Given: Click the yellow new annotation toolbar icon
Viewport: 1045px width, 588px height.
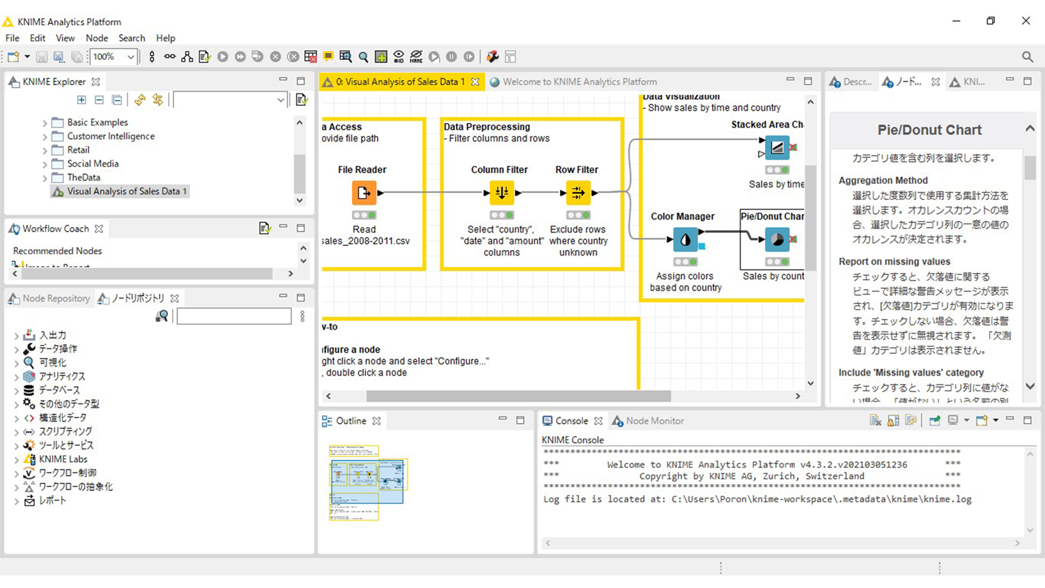Looking at the screenshot, I should tap(328, 56).
